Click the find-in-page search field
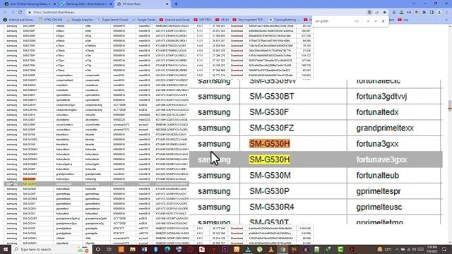Screen dimensions: 452x254 click(333, 21)
